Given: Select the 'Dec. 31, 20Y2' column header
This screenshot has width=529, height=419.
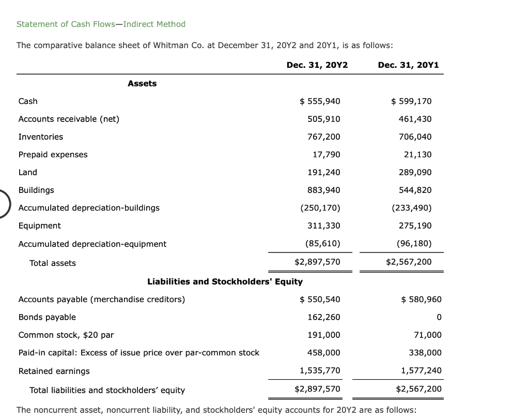Looking at the screenshot, I should pyautogui.click(x=317, y=65).
